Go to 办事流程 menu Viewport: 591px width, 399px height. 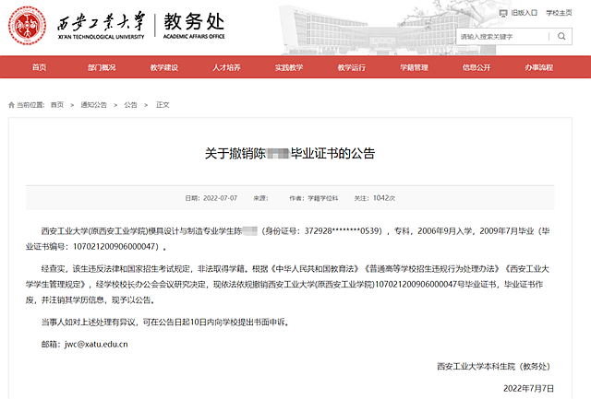click(539, 67)
